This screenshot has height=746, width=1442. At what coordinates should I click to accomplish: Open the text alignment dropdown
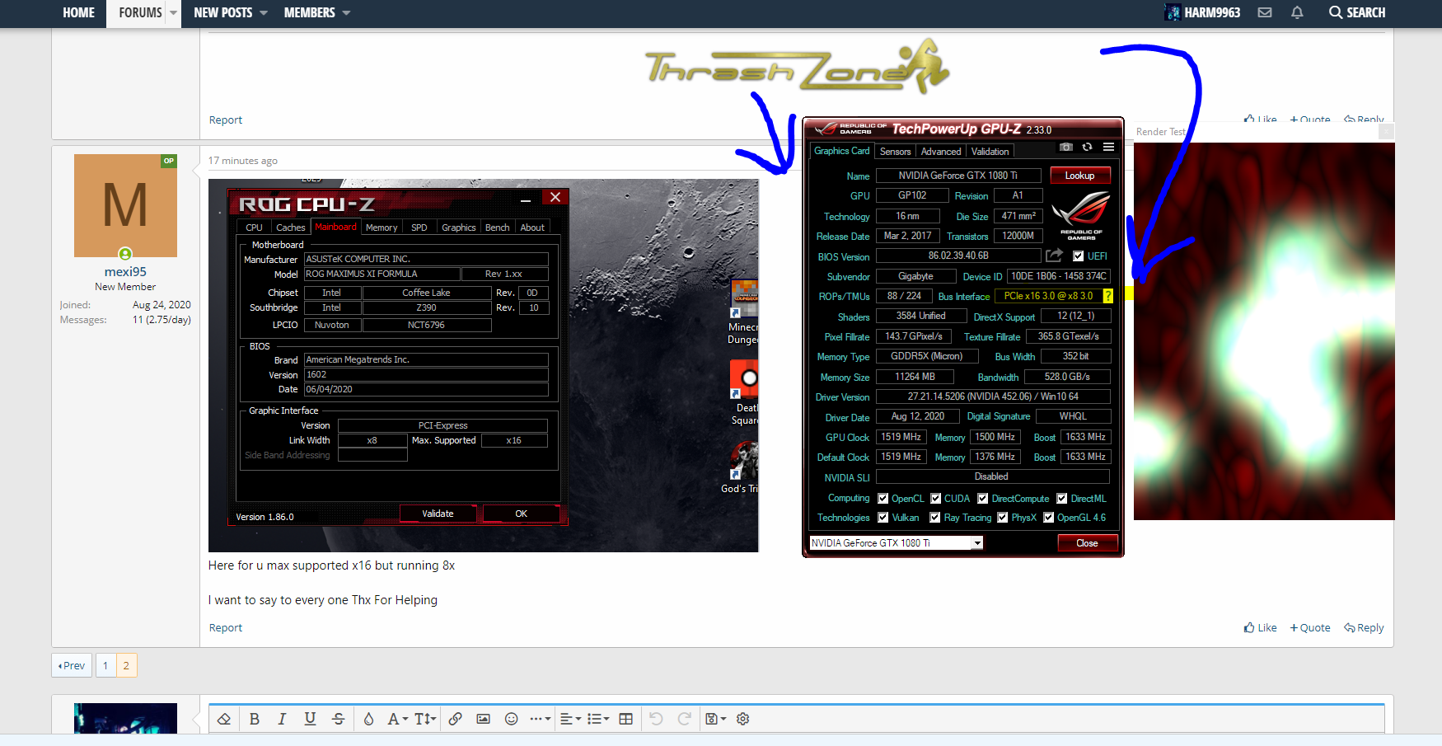click(570, 719)
